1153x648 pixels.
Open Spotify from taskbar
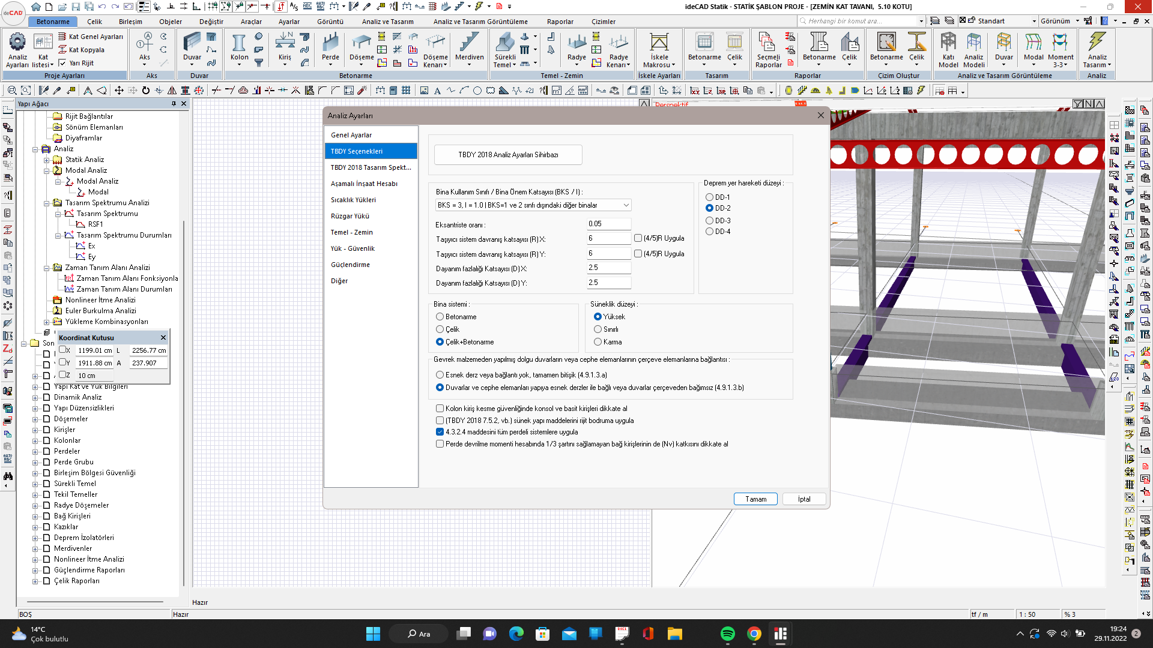pyautogui.click(x=728, y=634)
